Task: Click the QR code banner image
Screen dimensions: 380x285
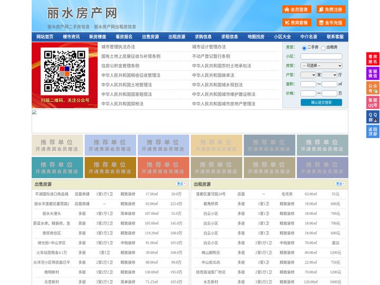Action: (65, 75)
